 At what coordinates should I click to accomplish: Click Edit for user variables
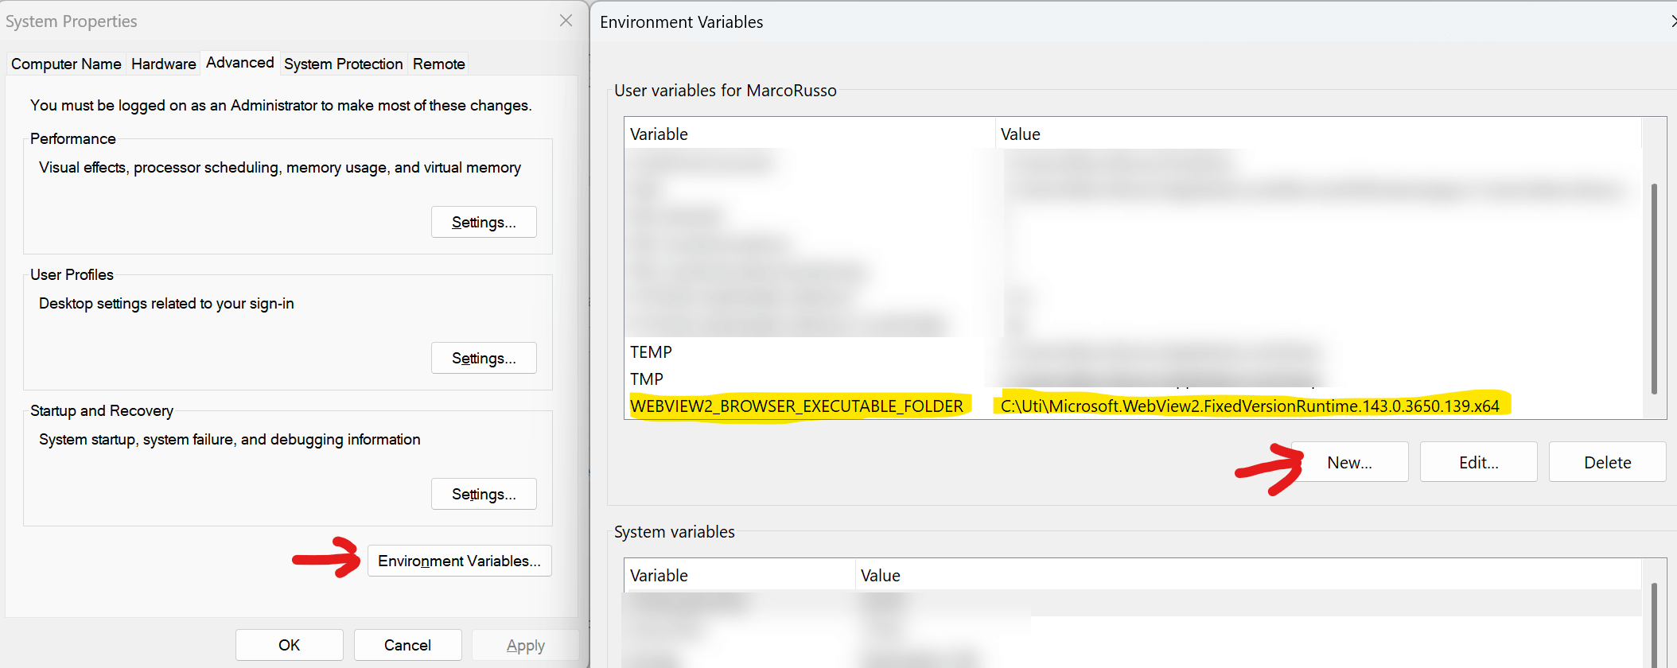click(x=1478, y=462)
